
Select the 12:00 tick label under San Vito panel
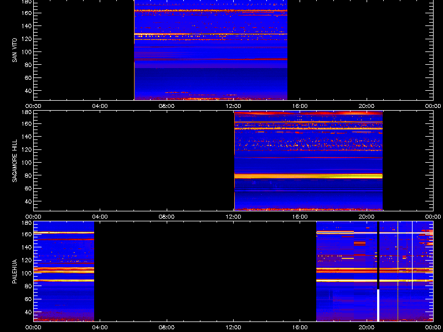(233, 106)
